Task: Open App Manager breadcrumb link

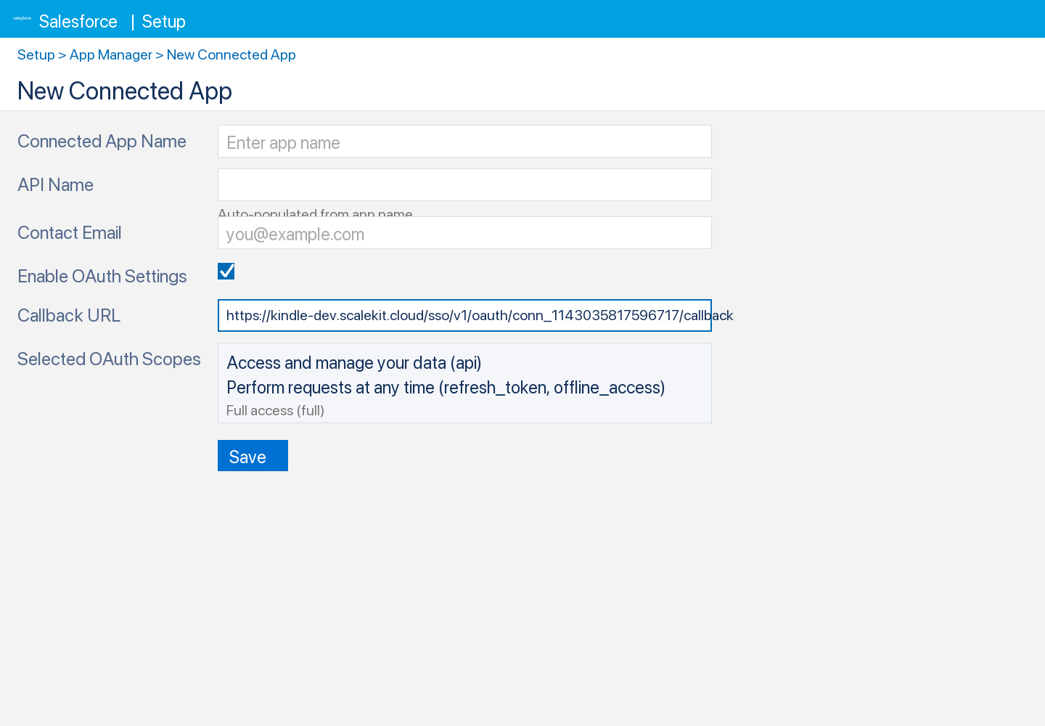Action: pos(110,54)
